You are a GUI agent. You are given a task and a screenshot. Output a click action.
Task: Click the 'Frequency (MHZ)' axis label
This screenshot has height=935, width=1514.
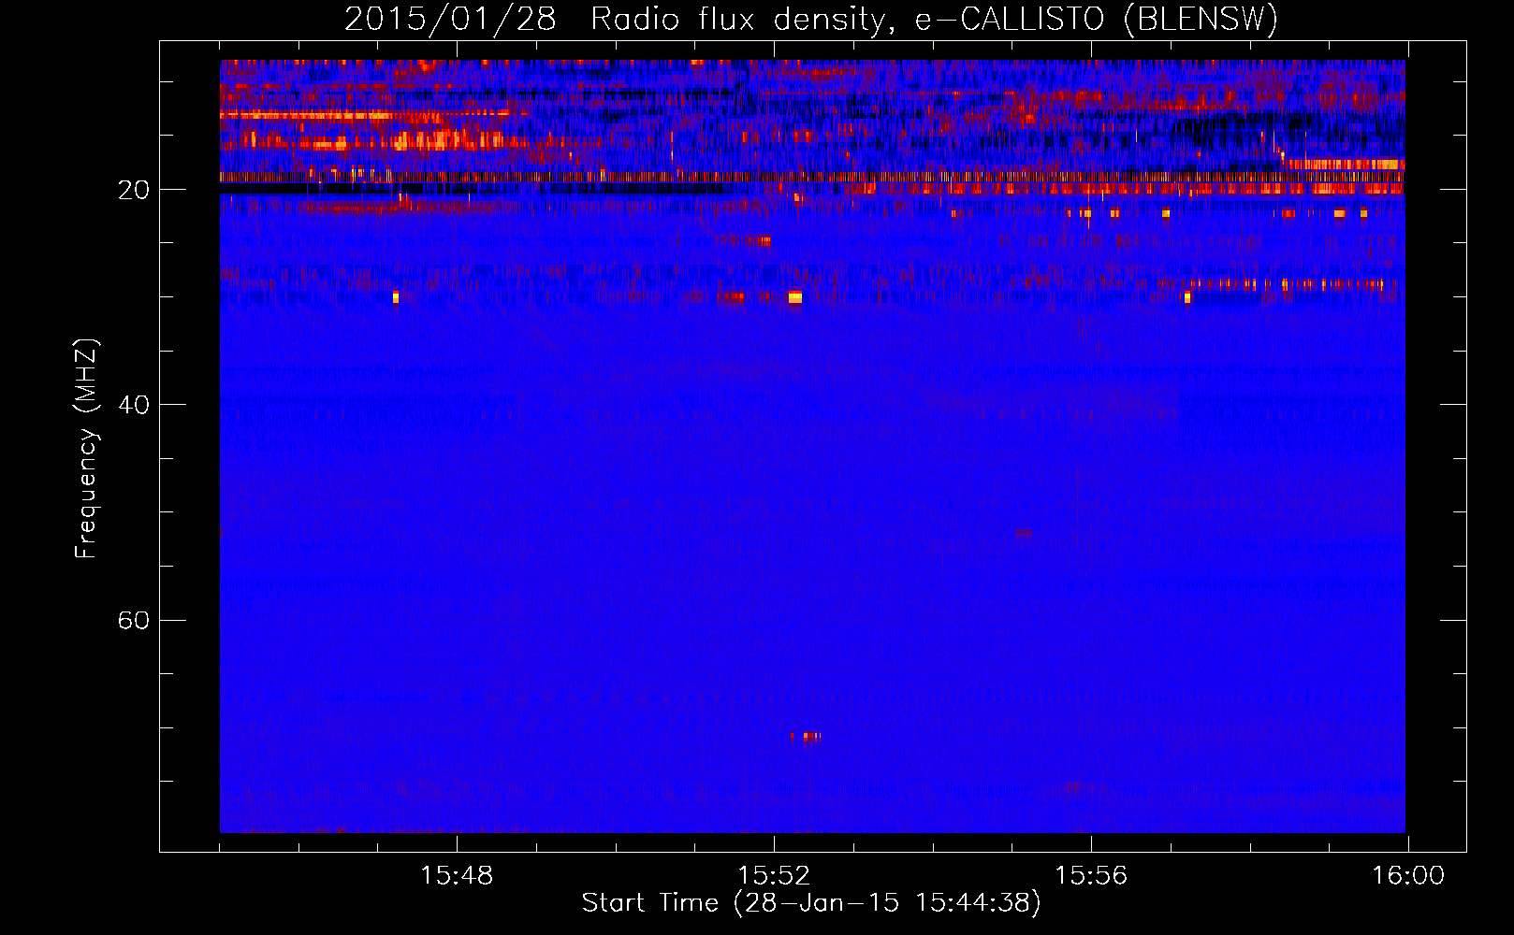[86, 449]
